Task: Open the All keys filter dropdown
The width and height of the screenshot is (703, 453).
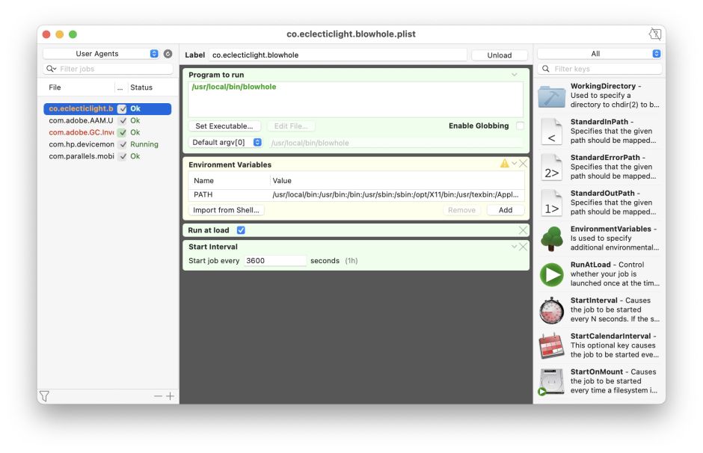Action: pyautogui.click(x=599, y=54)
